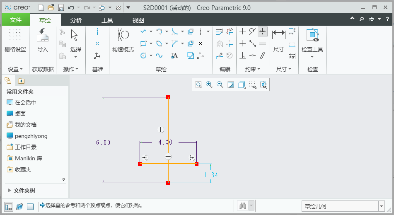Click the save icon in quick access toolbar
Screen dimensions: 394x215
[x=61, y=7]
